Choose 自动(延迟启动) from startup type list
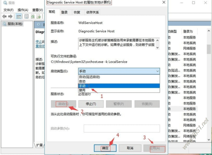The image size is (212, 155). point(119,77)
